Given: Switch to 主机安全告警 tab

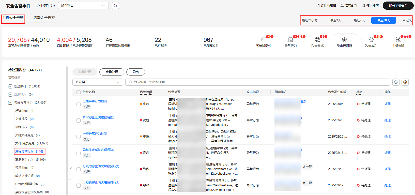Looking at the screenshot, I should pyautogui.click(x=13, y=18).
